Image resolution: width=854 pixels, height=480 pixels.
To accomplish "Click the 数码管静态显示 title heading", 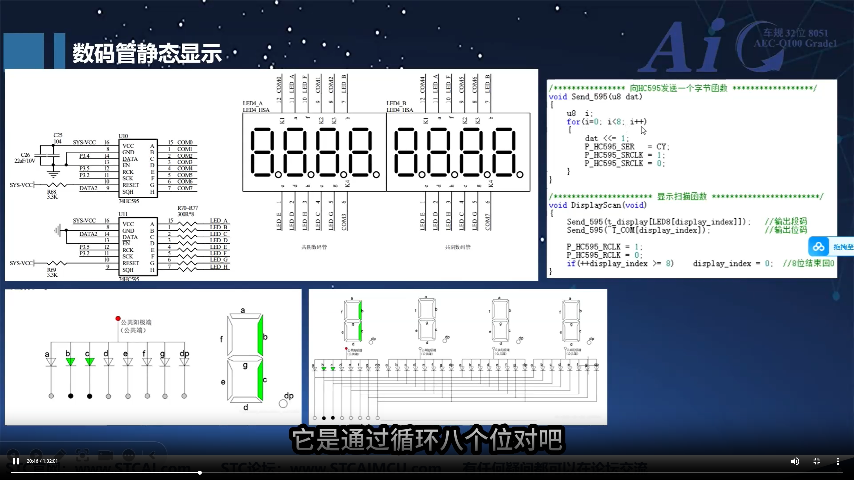I will pos(146,52).
